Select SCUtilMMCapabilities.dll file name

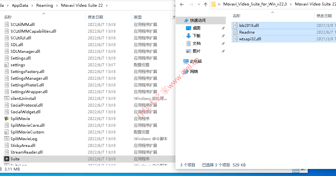pos(33,31)
